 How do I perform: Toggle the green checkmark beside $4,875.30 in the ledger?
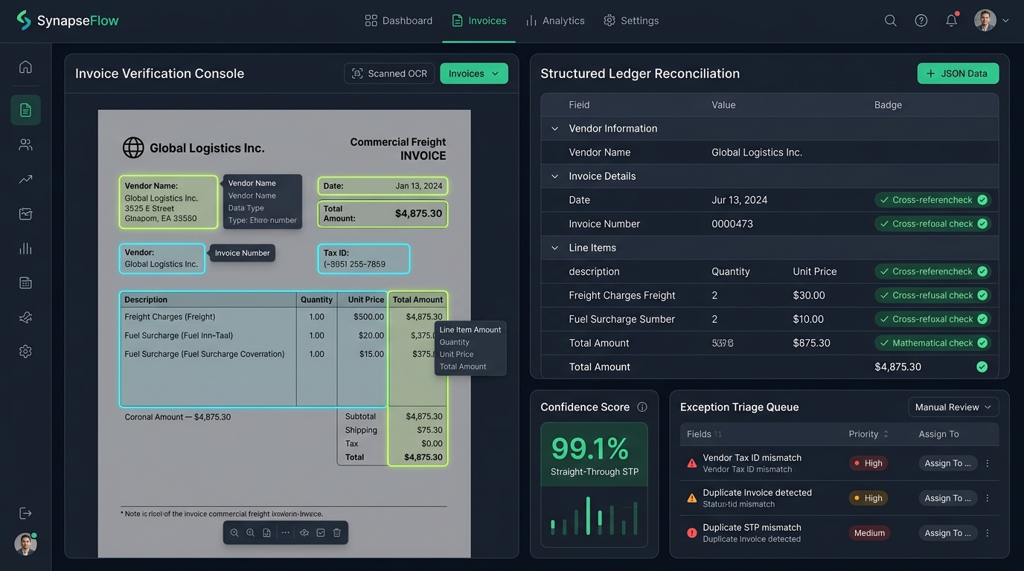[x=982, y=367]
